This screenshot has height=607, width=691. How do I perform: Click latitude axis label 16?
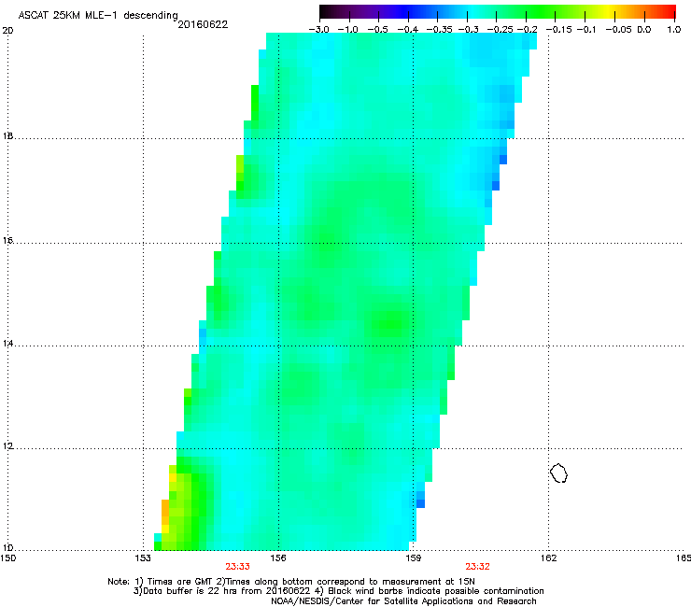7,240
